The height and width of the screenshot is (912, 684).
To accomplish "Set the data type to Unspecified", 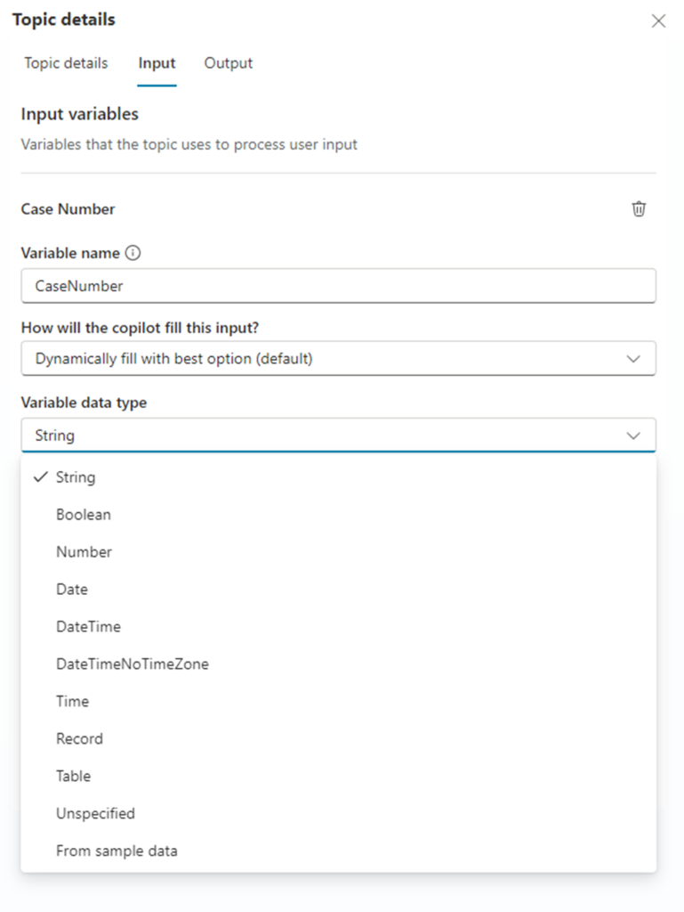I will click(95, 814).
